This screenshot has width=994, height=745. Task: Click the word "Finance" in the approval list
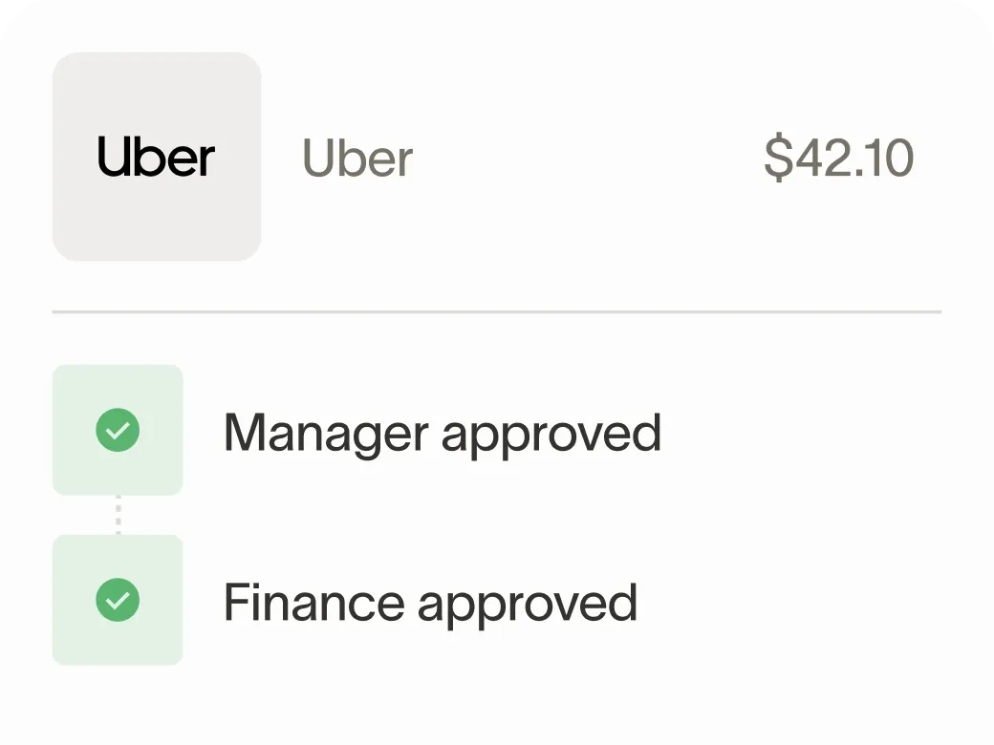pyautogui.click(x=313, y=603)
